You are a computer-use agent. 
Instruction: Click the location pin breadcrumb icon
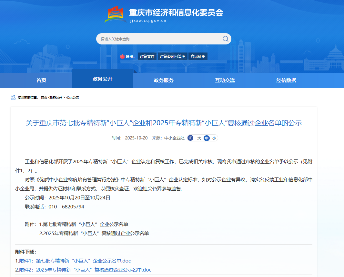click(13, 97)
